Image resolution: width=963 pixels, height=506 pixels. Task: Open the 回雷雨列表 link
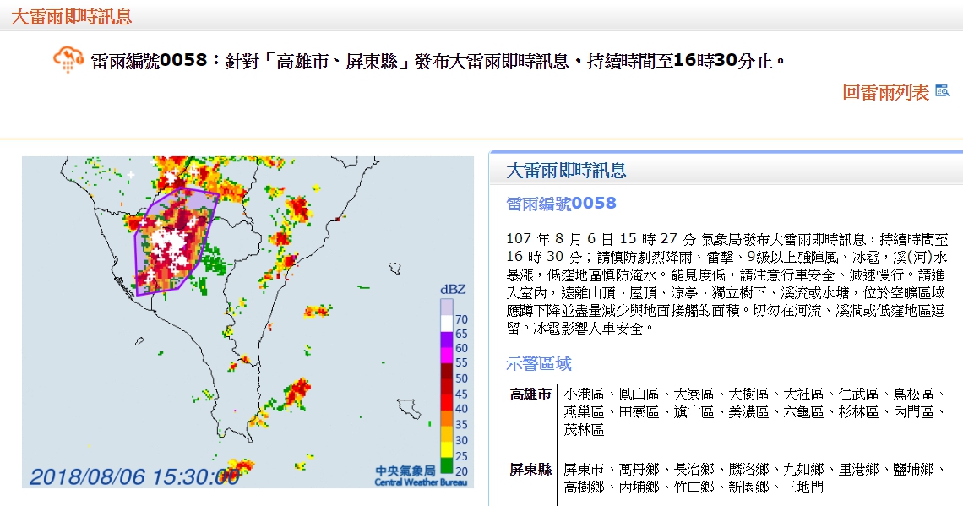click(x=885, y=92)
